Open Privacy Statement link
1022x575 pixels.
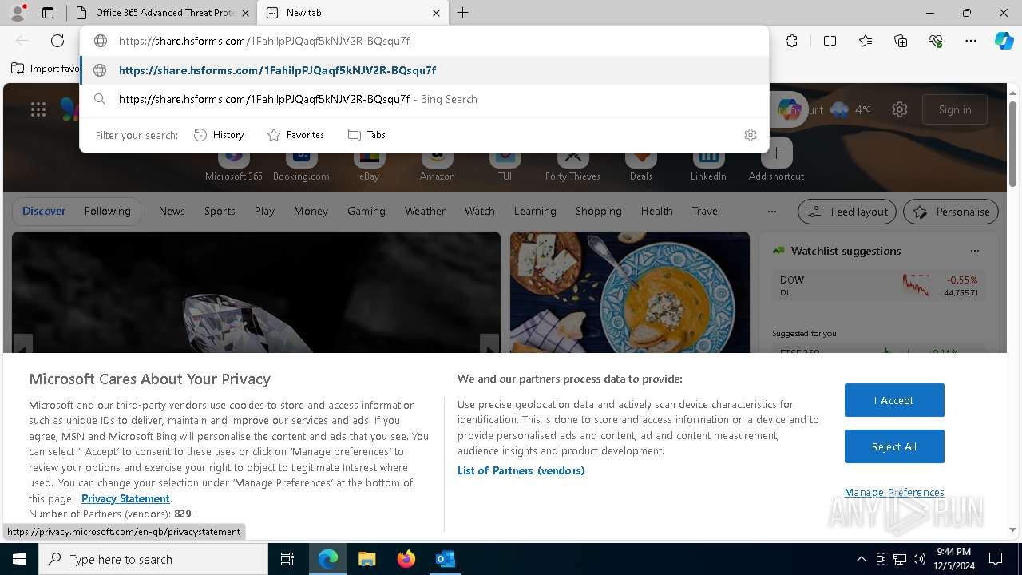tap(125, 498)
